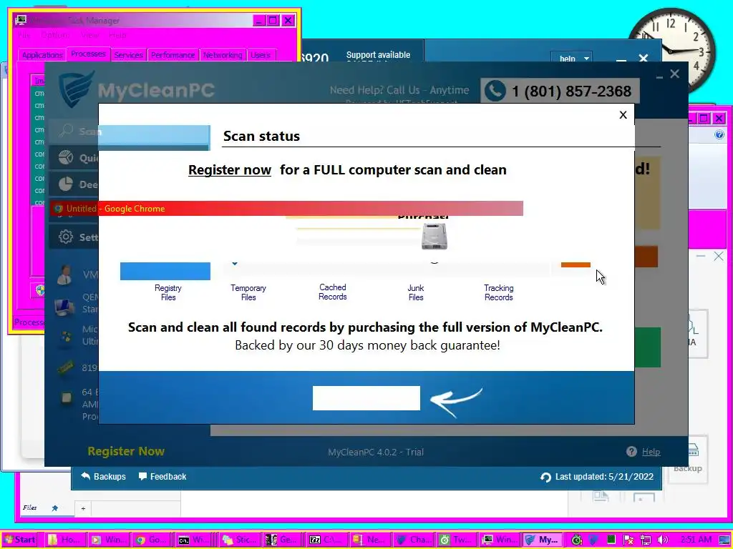
Task: Click the Show desktop button
Action: (725, 540)
